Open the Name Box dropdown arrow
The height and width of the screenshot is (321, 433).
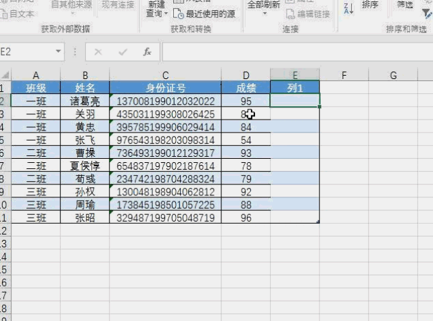pyautogui.click(x=58, y=51)
